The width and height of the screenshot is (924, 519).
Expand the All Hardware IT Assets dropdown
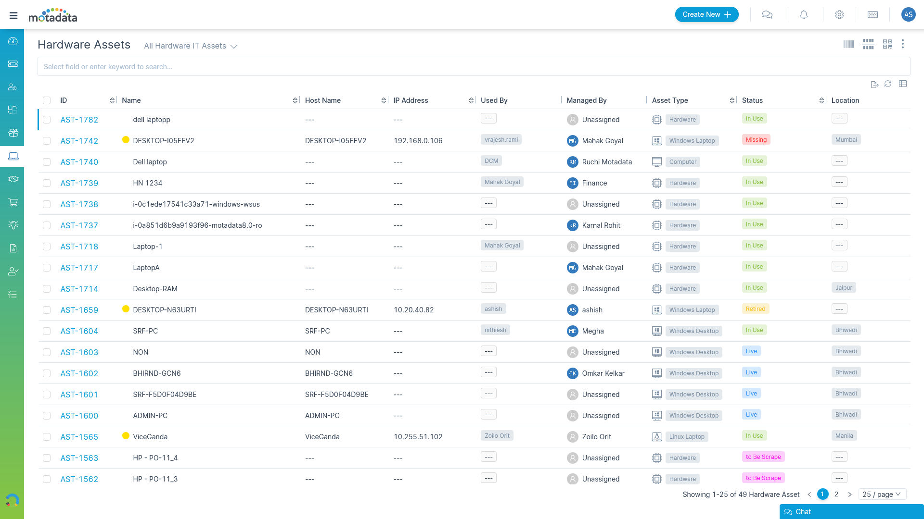(x=191, y=46)
